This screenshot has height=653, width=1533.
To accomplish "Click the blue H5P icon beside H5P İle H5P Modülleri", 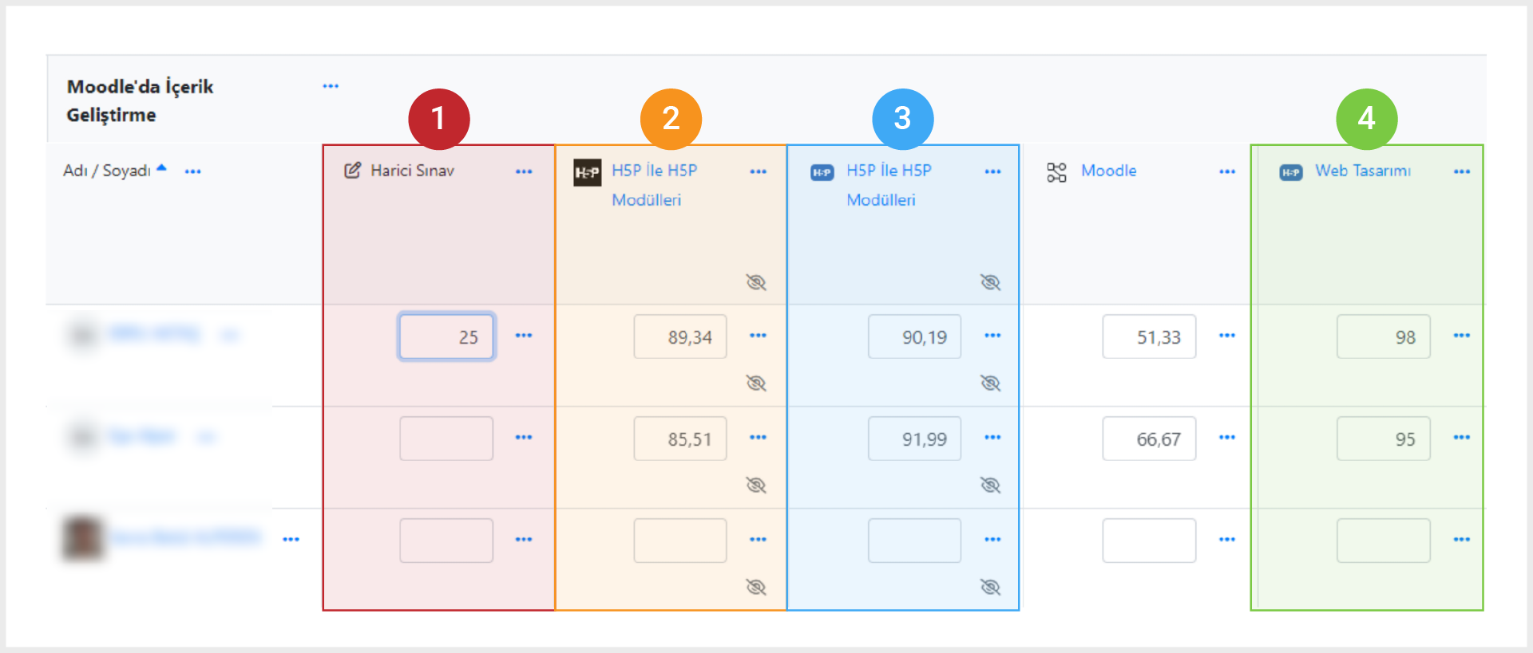I will pyautogui.click(x=822, y=172).
